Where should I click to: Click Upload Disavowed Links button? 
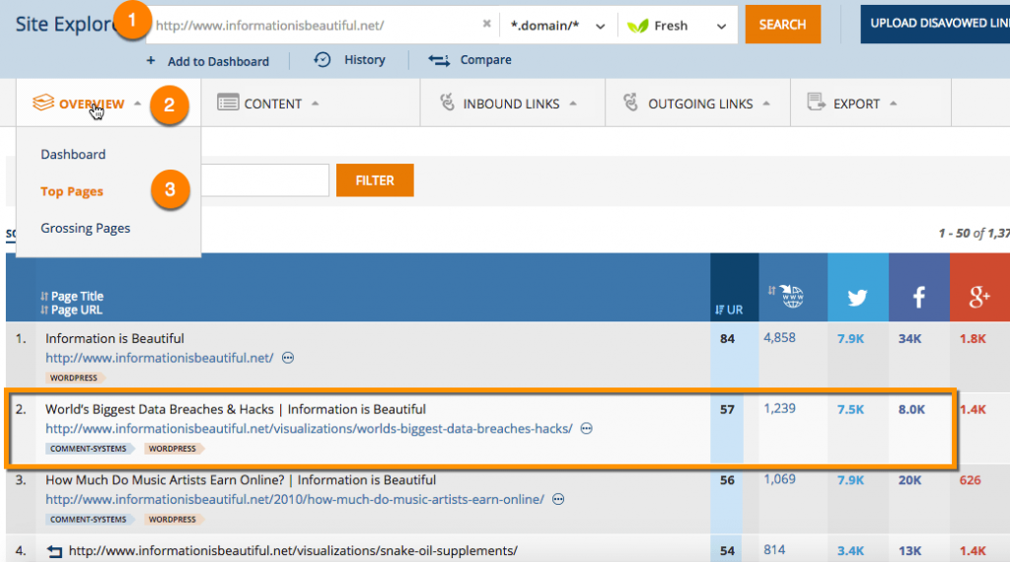935,24
